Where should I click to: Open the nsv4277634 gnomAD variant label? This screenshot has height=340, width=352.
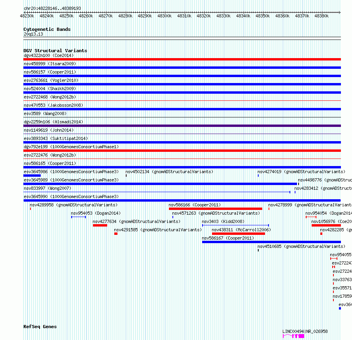136,221
